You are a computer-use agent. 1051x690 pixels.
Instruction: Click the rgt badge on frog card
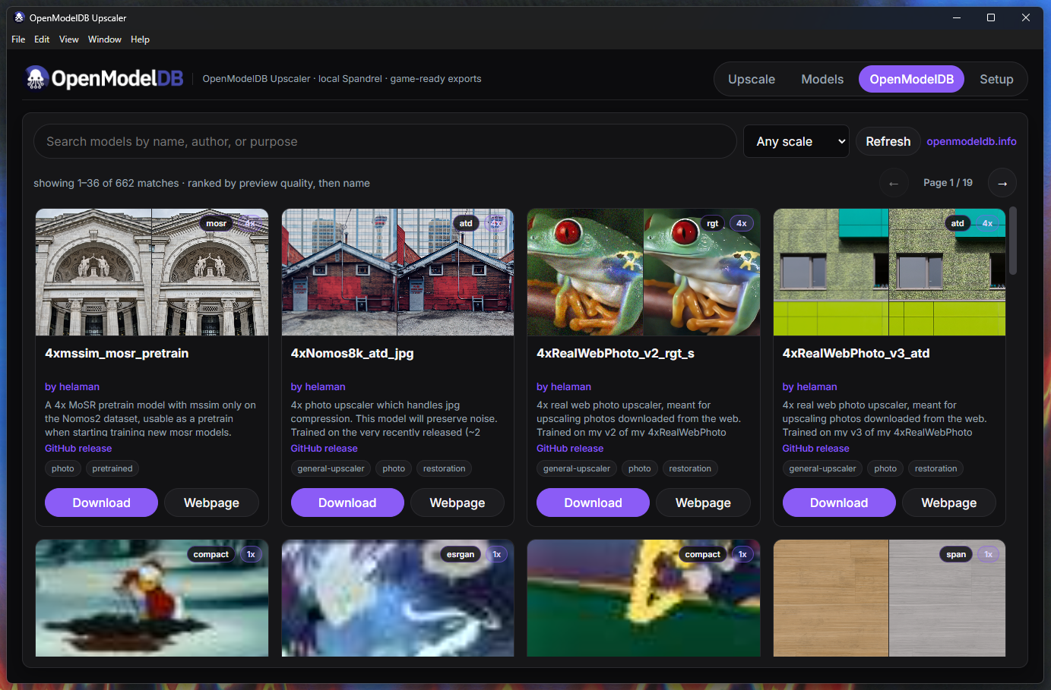click(712, 223)
